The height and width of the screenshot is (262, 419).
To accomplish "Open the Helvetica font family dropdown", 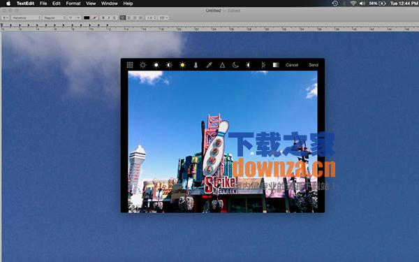I will point(27,17).
